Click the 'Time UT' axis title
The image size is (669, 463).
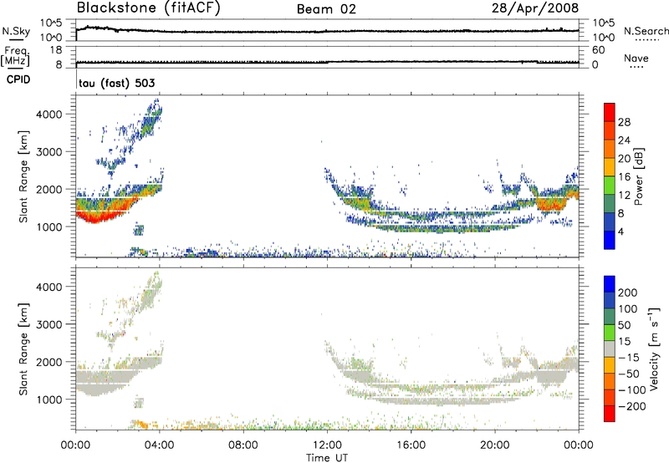327,458
